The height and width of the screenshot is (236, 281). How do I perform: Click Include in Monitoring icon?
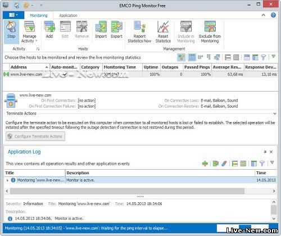tap(186, 27)
